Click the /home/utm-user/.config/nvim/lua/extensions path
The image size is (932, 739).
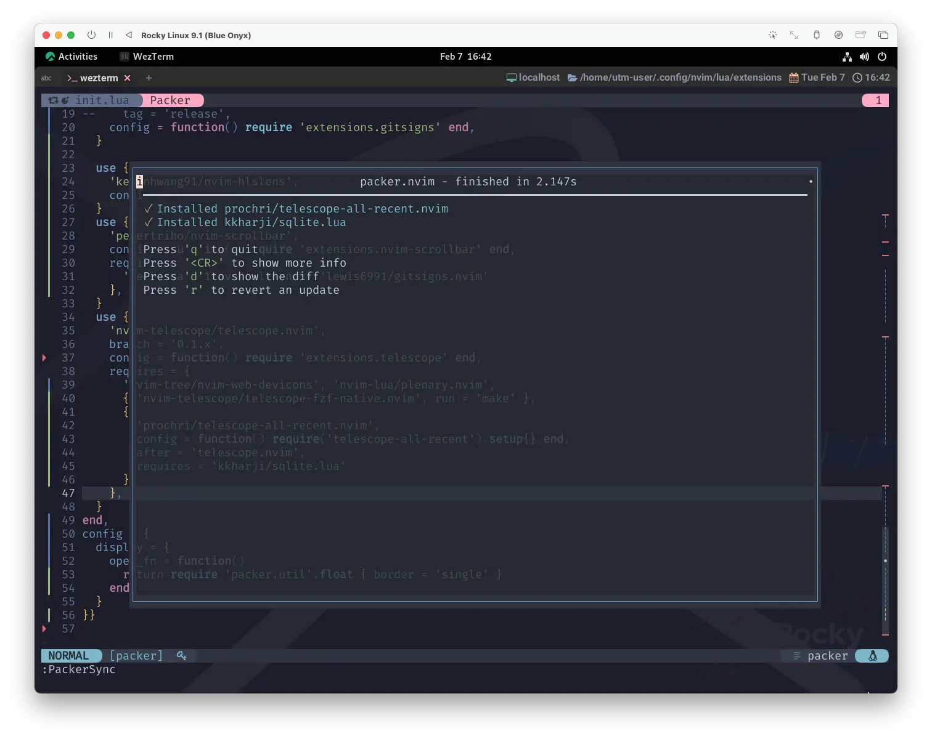pyautogui.click(x=681, y=78)
